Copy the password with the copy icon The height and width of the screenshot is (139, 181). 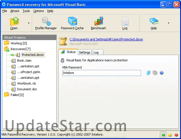click(148, 73)
